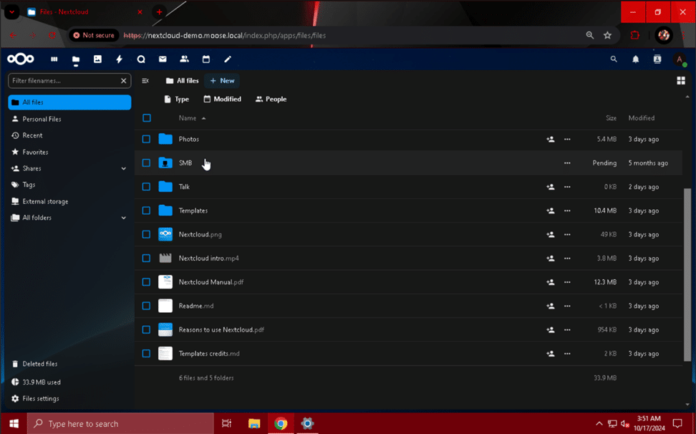This screenshot has height=434, width=696.
Task: Open the contacts menu icon beside the bell
Action: click(657, 59)
